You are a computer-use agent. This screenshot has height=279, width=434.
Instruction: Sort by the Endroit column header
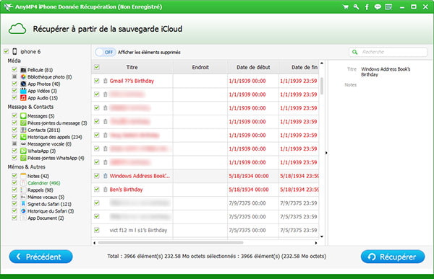[x=200, y=67]
